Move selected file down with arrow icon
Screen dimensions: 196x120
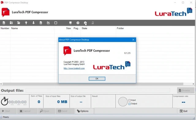tap(33, 23)
